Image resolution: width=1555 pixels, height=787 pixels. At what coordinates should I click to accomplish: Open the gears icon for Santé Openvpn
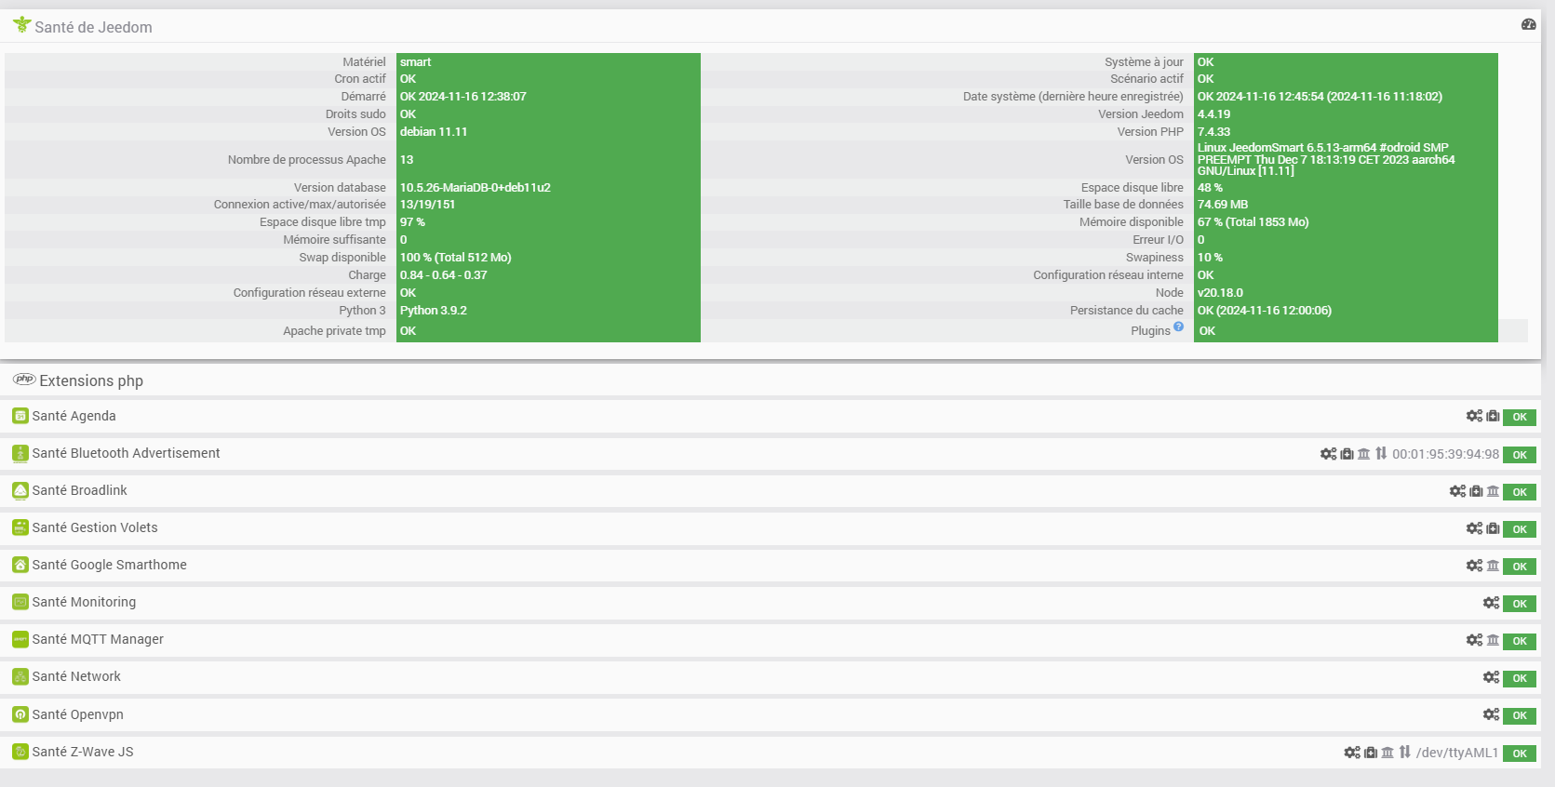pos(1491,714)
